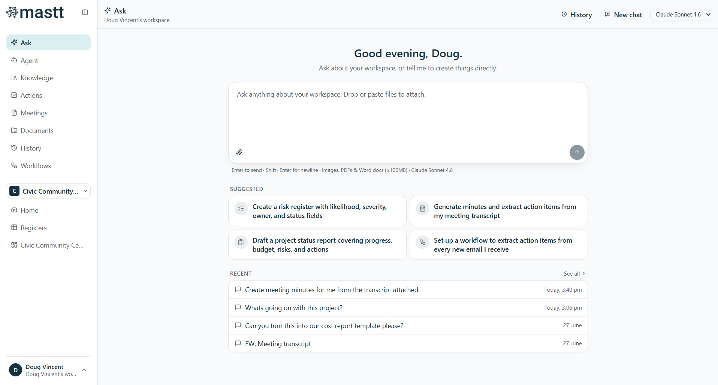Click the Registers table icon
The width and height of the screenshot is (718, 385).
click(x=14, y=227)
